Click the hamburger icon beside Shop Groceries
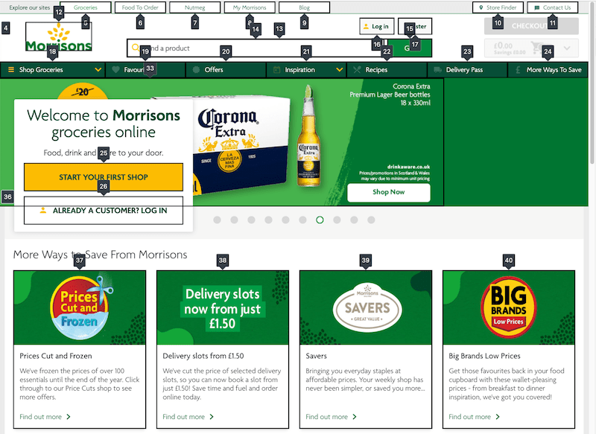 pos(11,70)
